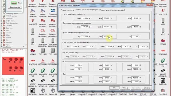
Task: Click Iкон field in the Тср group
Action: [x=106, y=69]
